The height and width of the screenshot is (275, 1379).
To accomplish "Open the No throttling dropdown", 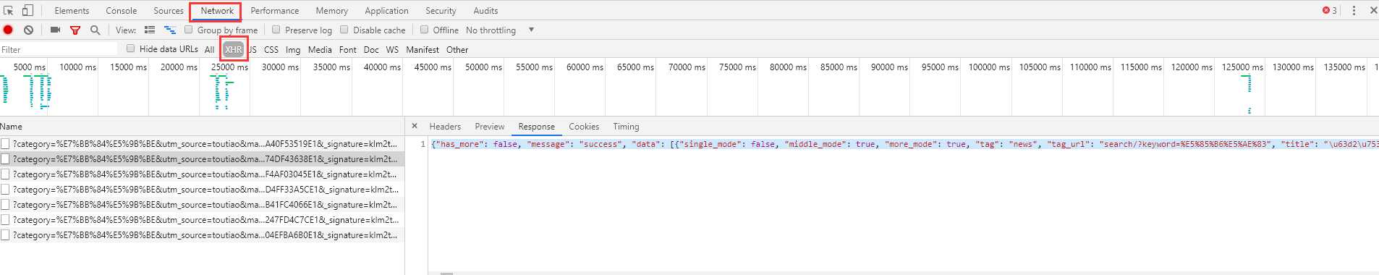I will (x=500, y=30).
